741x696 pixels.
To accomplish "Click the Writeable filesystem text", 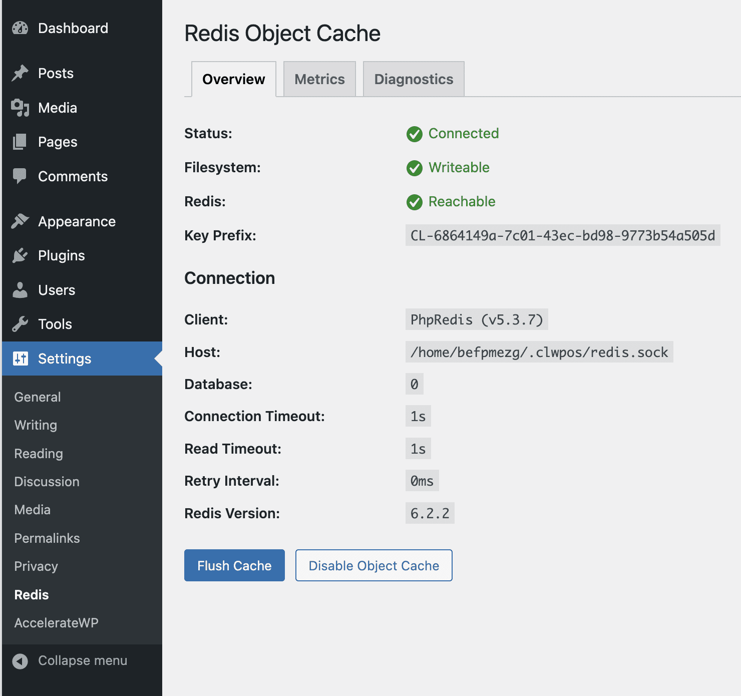I will click(459, 168).
